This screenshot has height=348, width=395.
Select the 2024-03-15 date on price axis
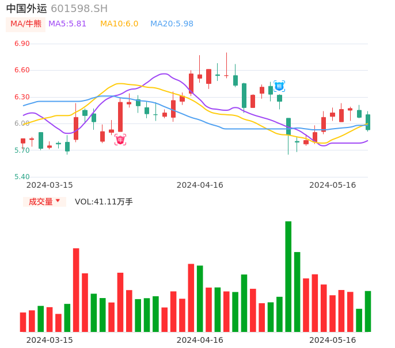click(x=50, y=185)
